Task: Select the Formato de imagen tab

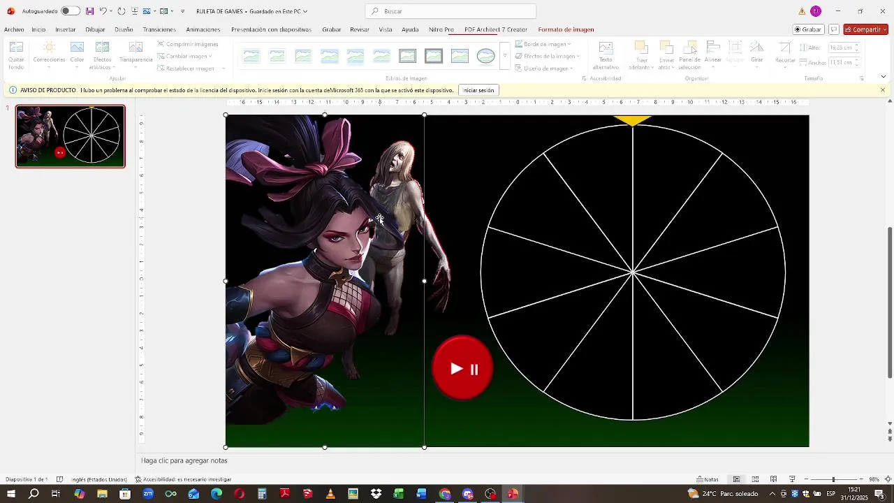Action: pos(566,29)
